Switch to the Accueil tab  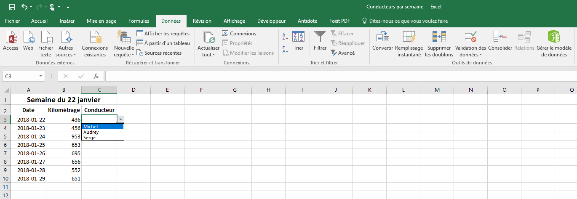click(39, 21)
